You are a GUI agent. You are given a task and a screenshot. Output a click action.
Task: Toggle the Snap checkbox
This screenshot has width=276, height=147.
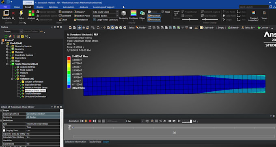[x=163, y=12]
